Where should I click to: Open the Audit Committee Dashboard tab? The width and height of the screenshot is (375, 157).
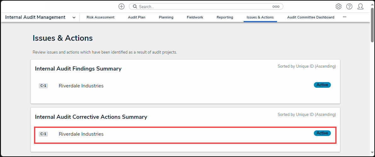click(310, 18)
